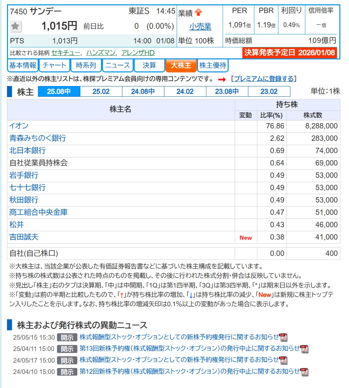The width and height of the screenshot is (349, 388).
Task: Switch to the 株主優待 tab
Action: (x=213, y=65)
